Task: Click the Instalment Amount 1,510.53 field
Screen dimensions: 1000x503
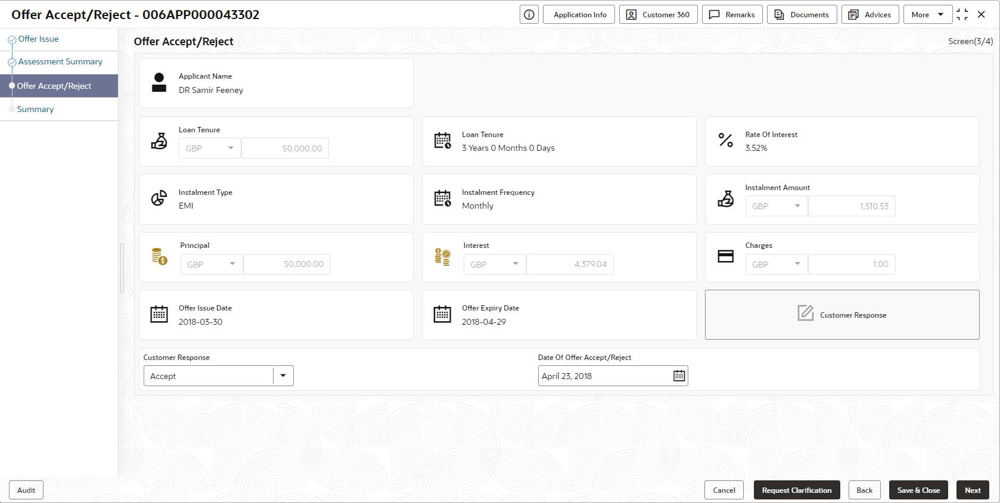Action: pyautogui.click(x=852, y=206)
